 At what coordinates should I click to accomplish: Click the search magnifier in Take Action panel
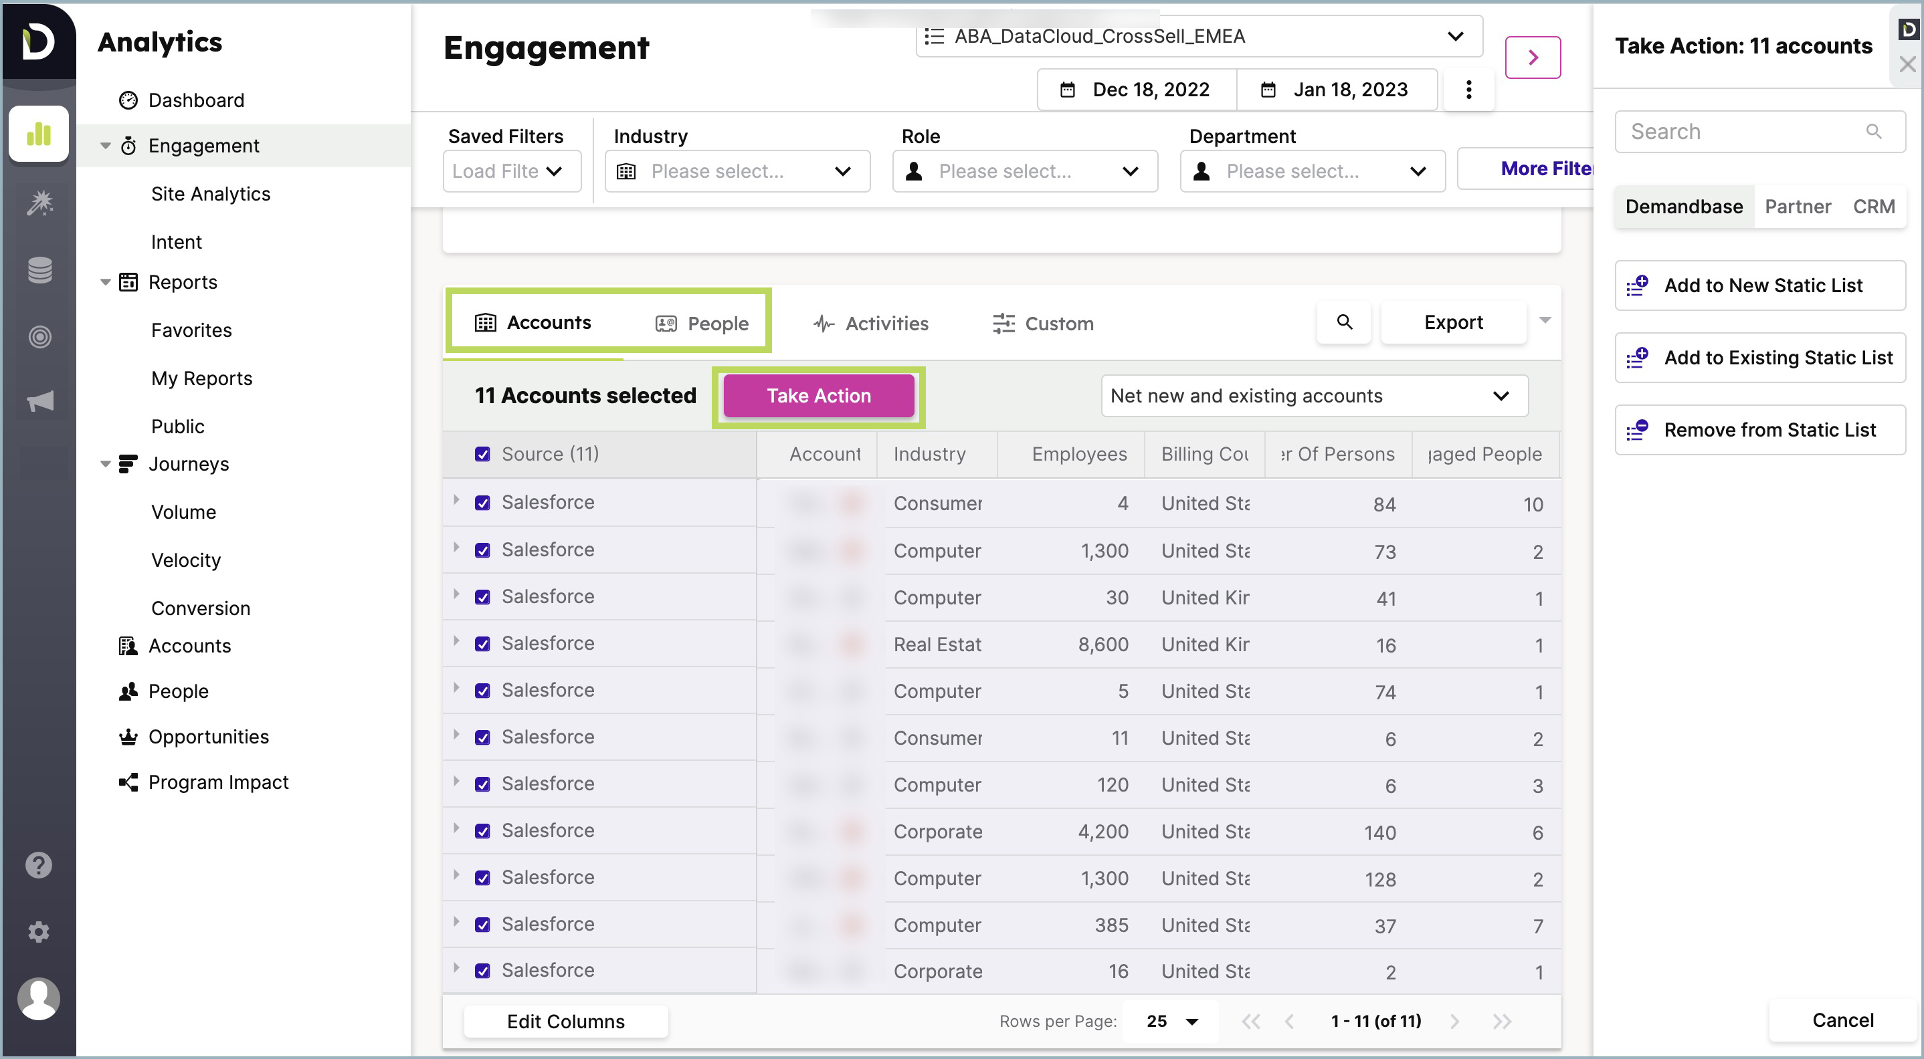coord(1873,131)
